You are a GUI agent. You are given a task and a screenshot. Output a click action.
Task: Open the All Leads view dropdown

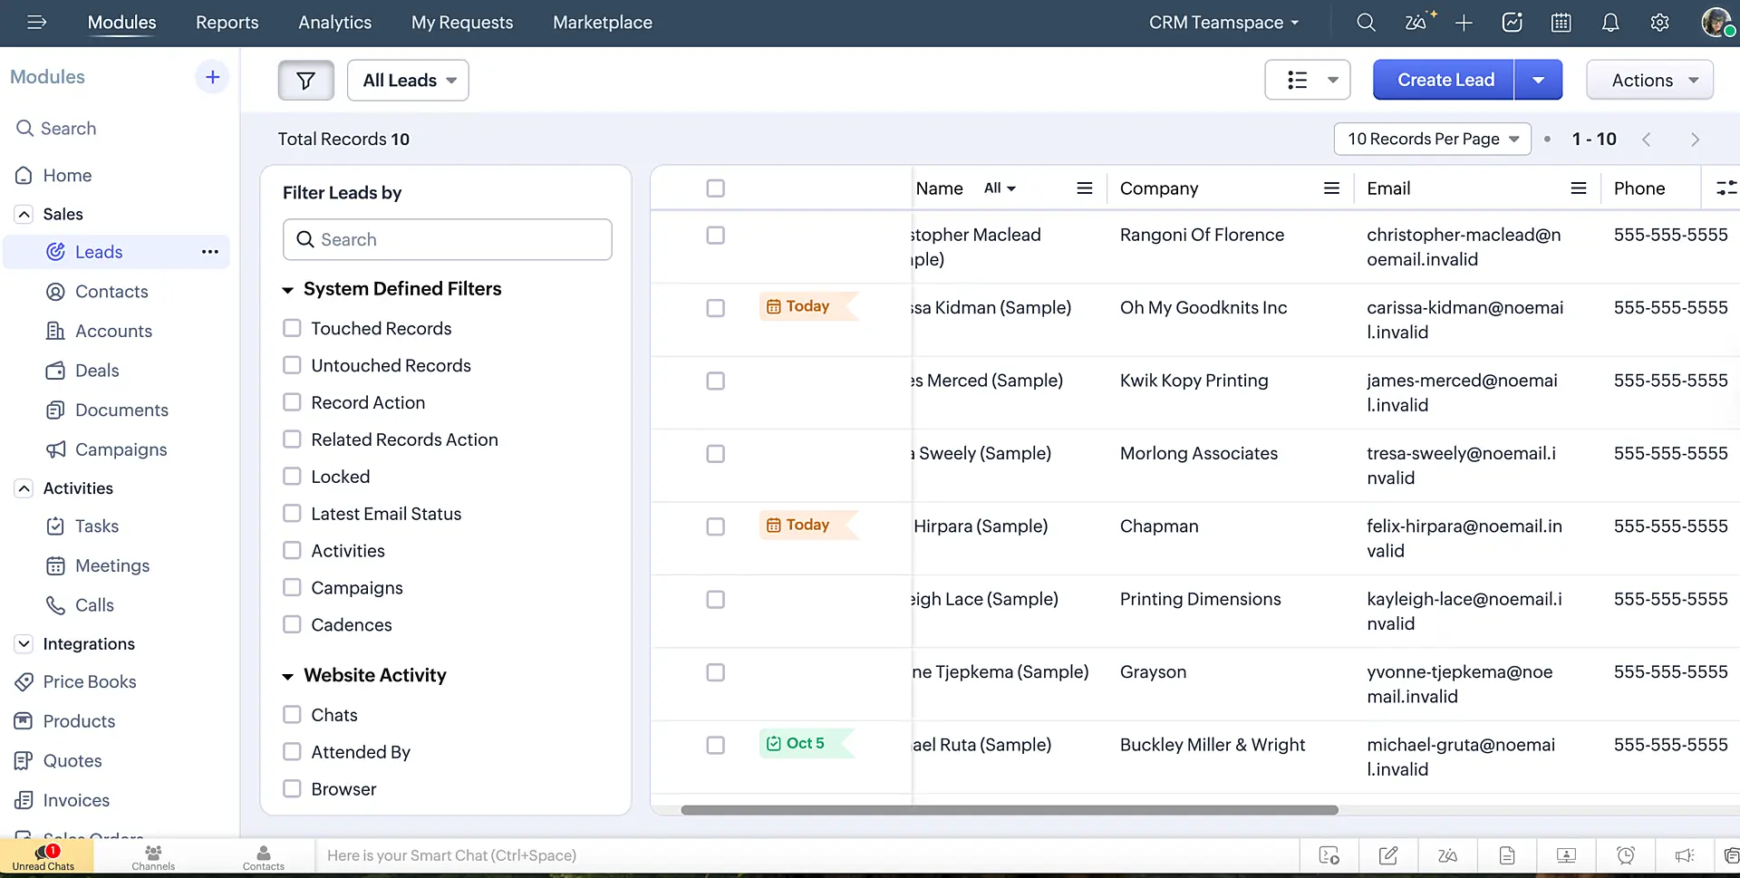coord(407,80)
